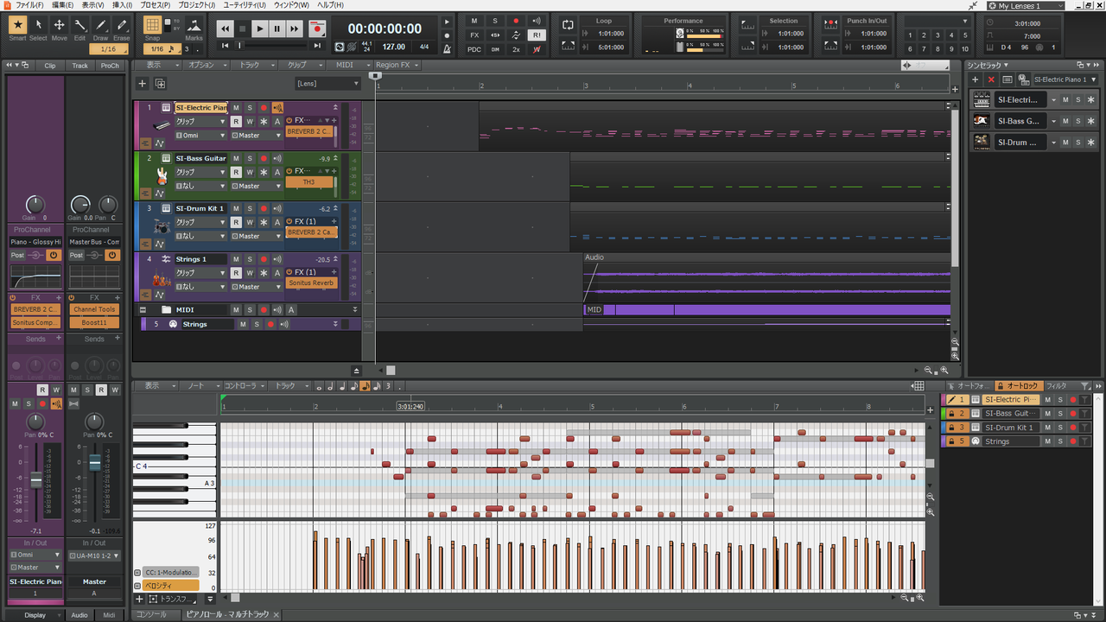Arm Strings 1 track for recording
This screenshot has width=1106, height=622.
pos(264,259)
